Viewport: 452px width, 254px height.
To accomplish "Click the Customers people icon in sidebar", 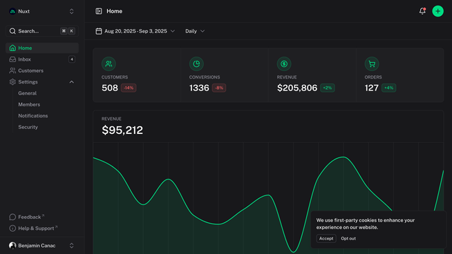I will point(12,70).
